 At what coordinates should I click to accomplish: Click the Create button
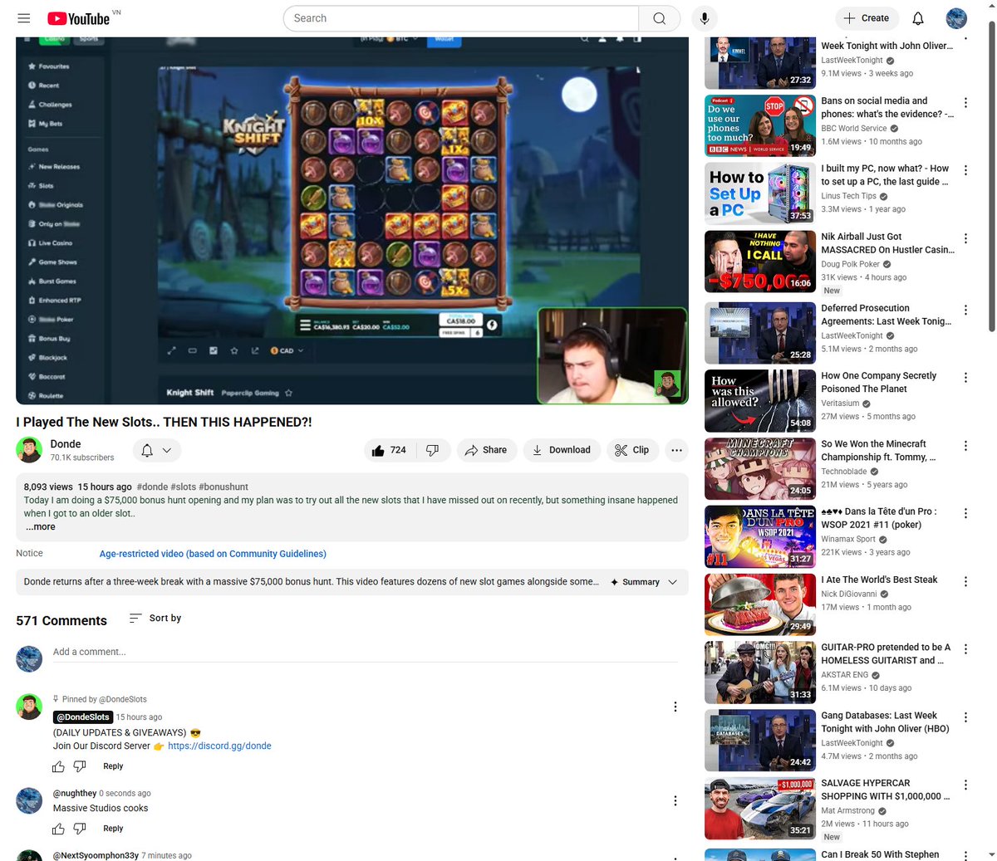coord(867,18)
